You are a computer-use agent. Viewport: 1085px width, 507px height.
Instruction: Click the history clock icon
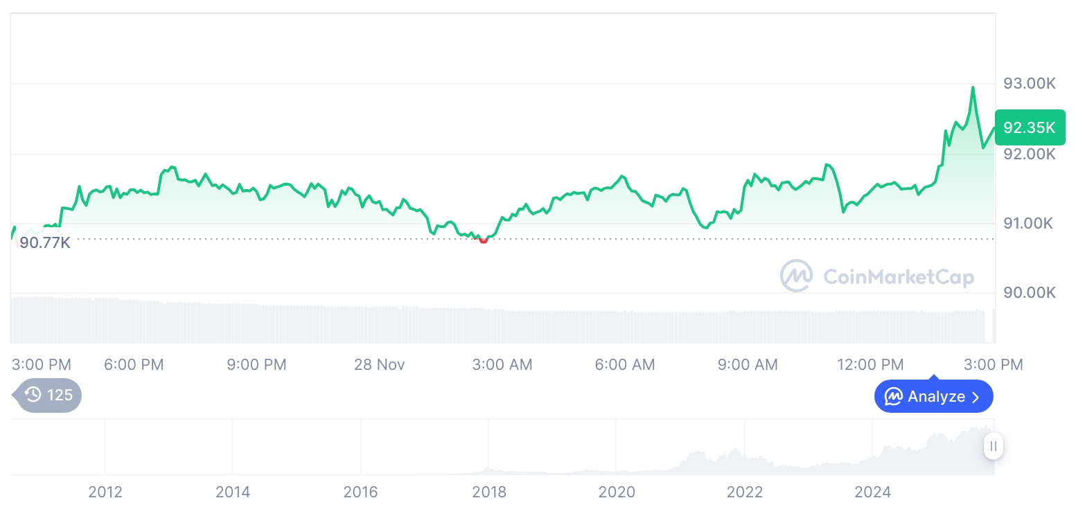click(33, 395)
